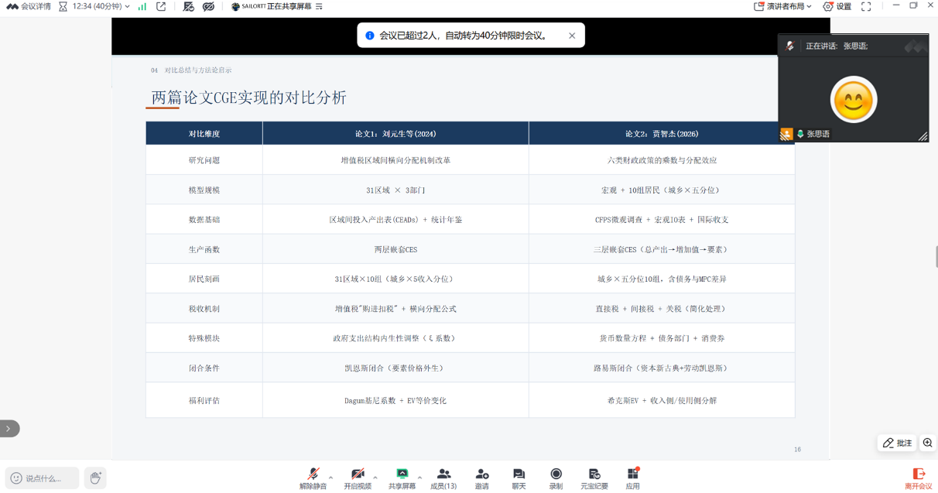Click the screen-record-off icon in top bar

point(189,6)
